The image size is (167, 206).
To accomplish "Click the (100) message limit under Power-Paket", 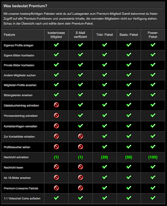I will pos(153,157).
